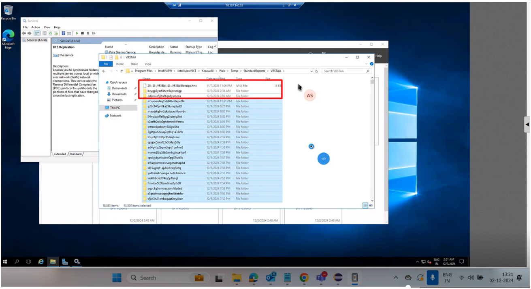Click the Services gear icon on remote taskbar
Screen dimensions: 531x289
77,262
